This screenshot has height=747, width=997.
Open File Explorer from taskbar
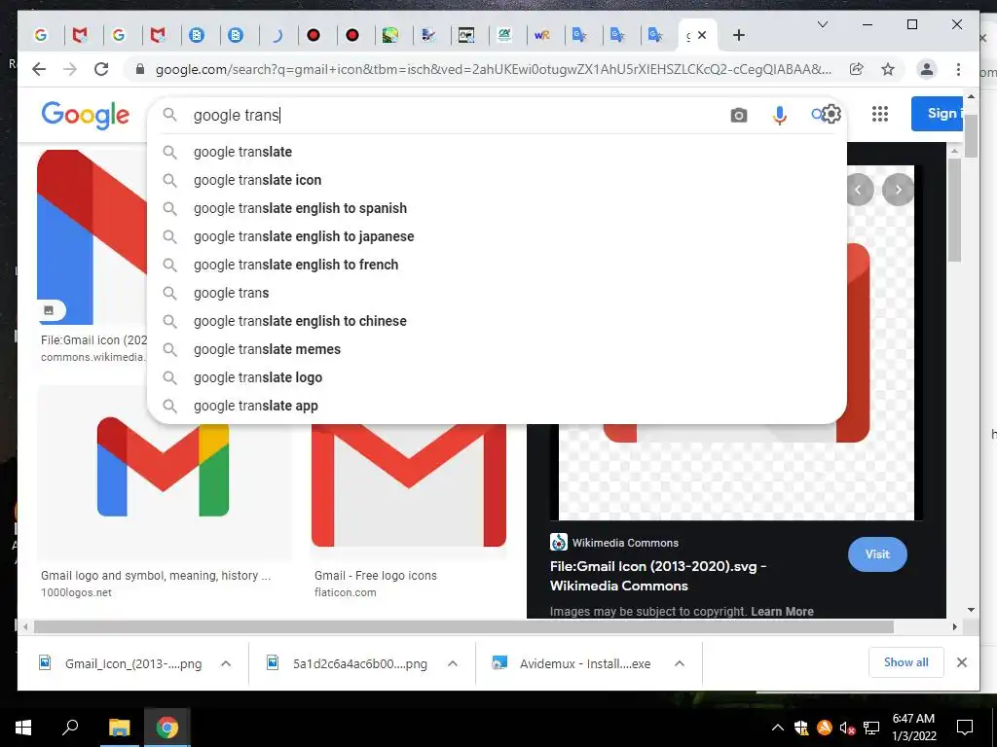tap(119, 728)
